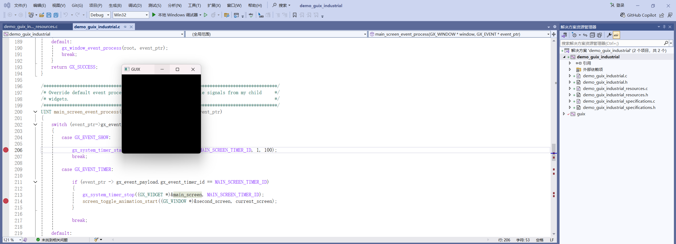
Task: Open the Win32 platform dropdown
Action: [x=131, y=15]
